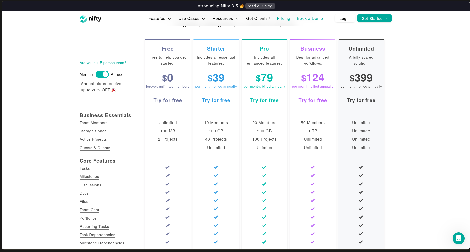Click the Pro plan checkmark for Files
Image resolution: width=470 pixels, height=252 pixels.
coord(264,200)
